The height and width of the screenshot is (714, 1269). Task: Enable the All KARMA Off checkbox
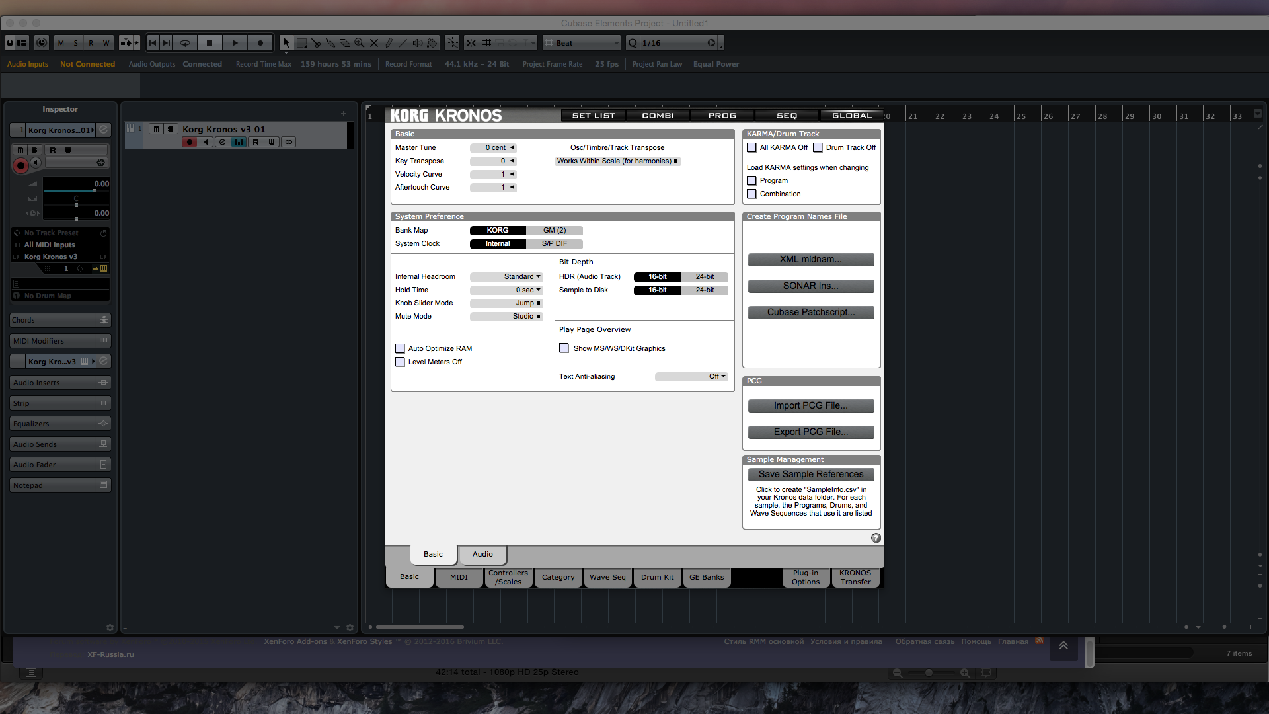tap(751, 148)
